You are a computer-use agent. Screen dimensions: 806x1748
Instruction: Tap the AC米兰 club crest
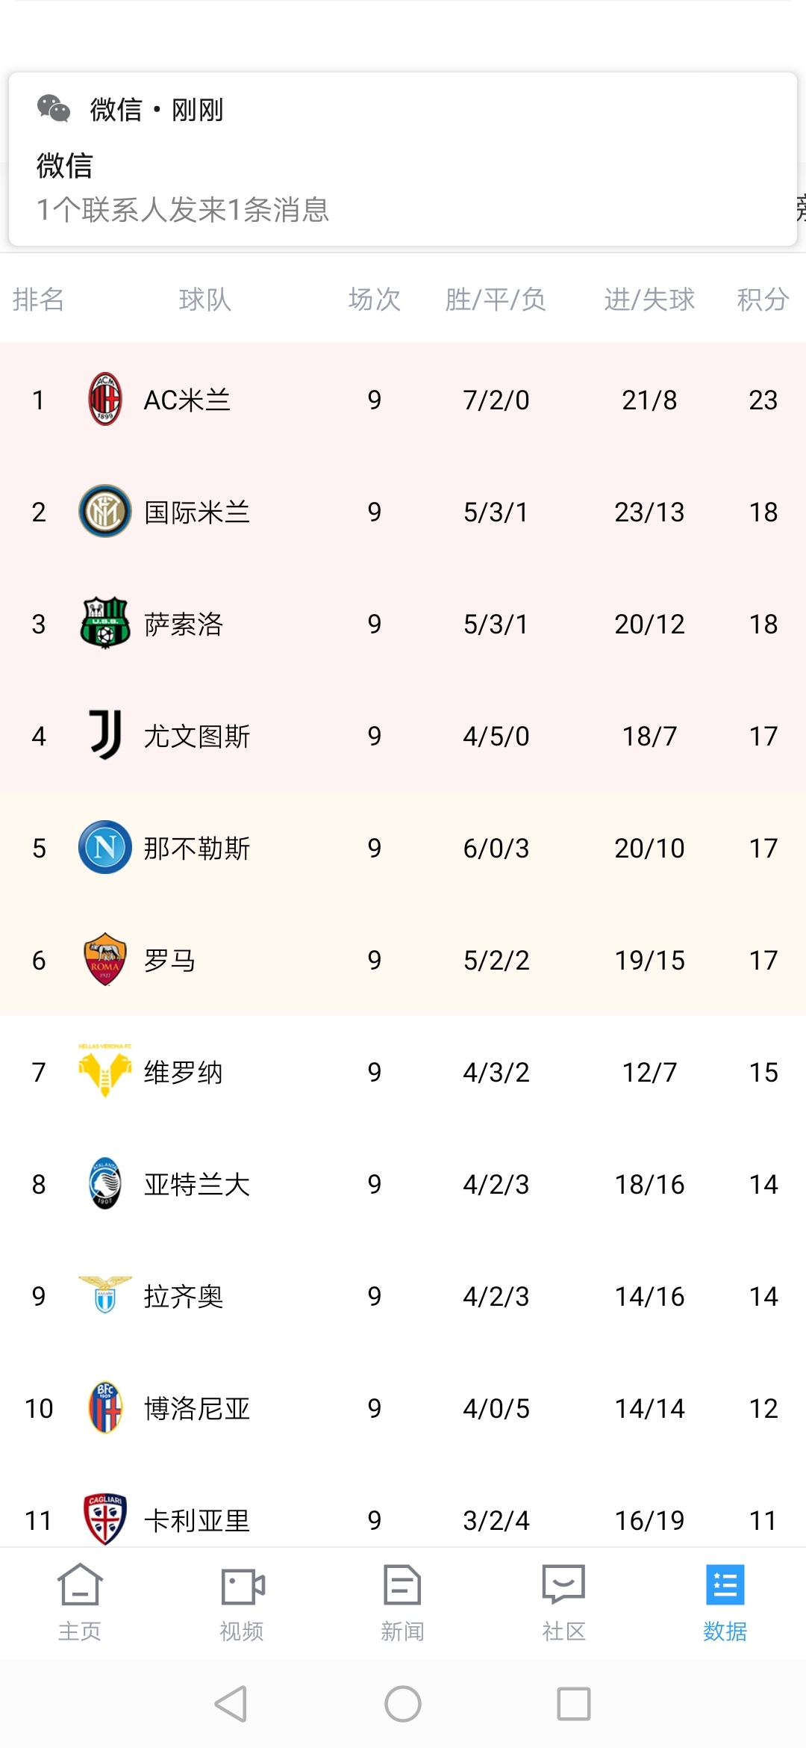105,399
